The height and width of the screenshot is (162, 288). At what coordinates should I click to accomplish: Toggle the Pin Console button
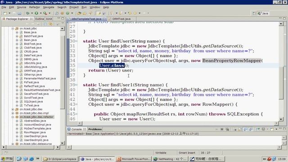click(x=258, y=129)
